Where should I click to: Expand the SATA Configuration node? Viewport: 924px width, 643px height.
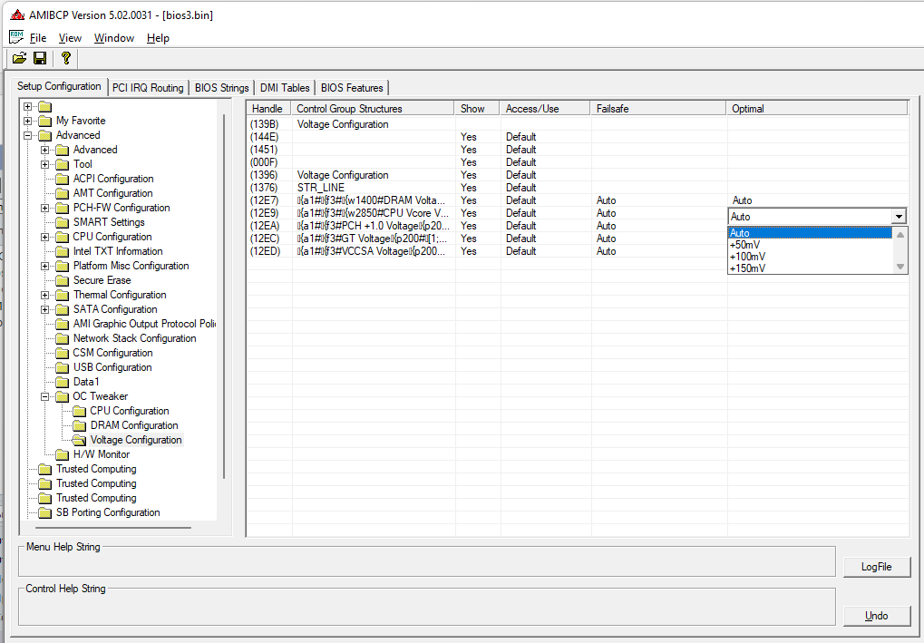(x=44, y=309)
